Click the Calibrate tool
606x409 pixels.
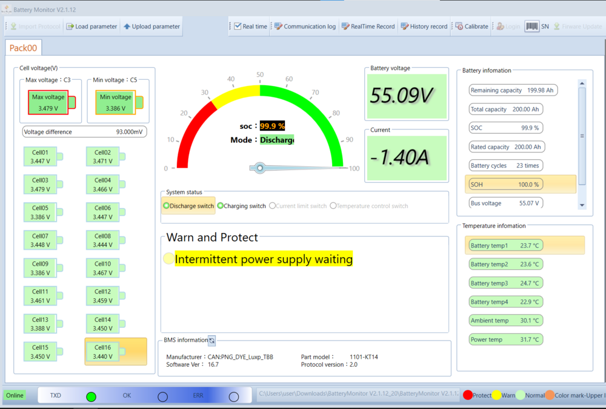tap(471, 27)
